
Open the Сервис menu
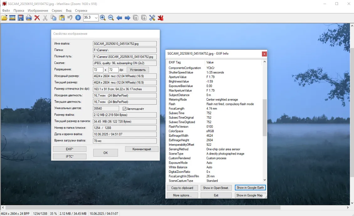[57, 10]
